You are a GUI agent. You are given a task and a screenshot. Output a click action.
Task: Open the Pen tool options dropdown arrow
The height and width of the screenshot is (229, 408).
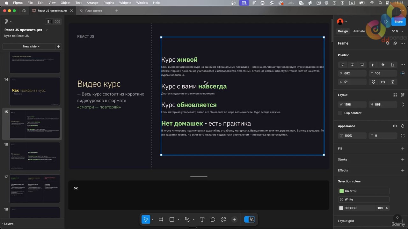(193, 220)
